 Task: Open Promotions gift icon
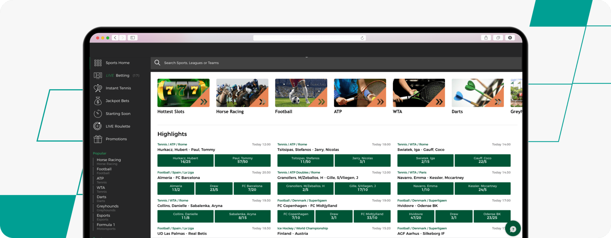point(98,139)
